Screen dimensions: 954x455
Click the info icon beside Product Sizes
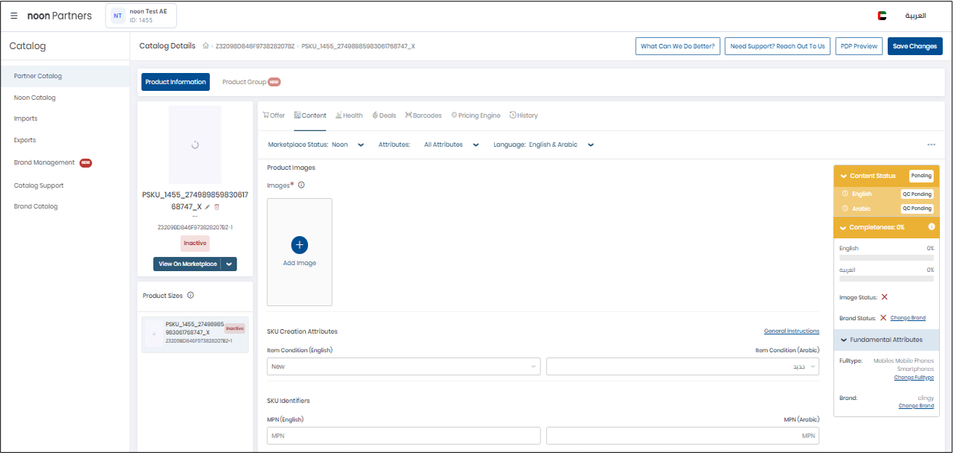191,296
